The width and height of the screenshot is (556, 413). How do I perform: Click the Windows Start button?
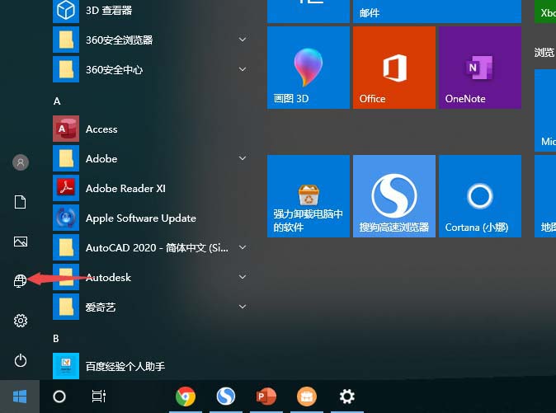tap(20, 397)
